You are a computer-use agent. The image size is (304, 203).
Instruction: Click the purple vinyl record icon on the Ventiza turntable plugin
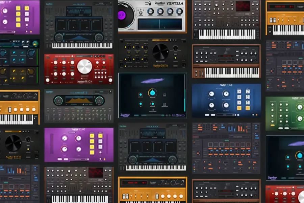click(122, 15)
